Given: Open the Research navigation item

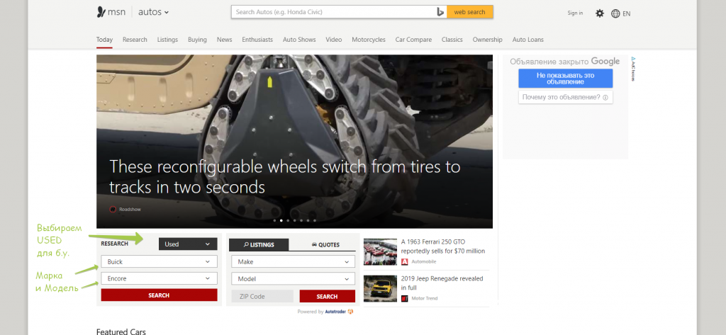Looking at the screenshot, I should pyautogui.click(x=135, y=40).
